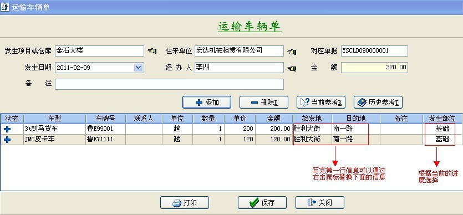The image size is (463, 215).
Task: Click the 目的地 column header
Action: pyautogui.click(x=356, y=119)
